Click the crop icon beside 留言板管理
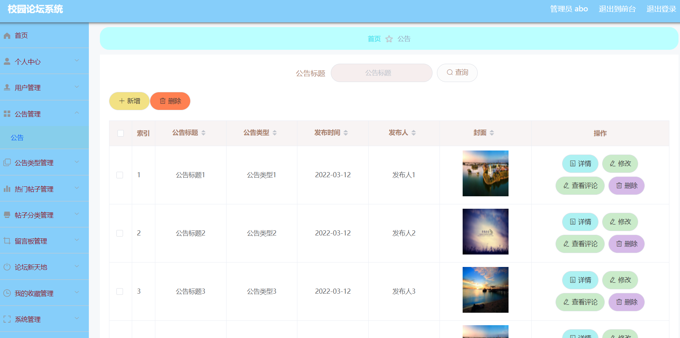The image size is (680, 338). coord(7,241)
